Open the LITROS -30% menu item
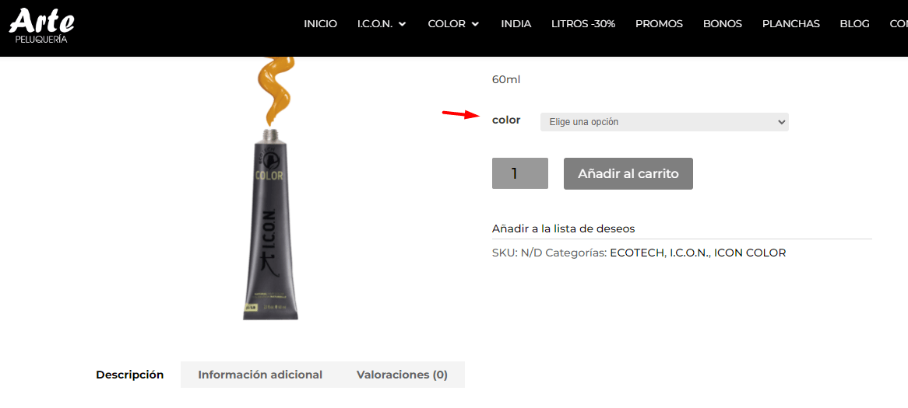This screenshot has height=408, width=908. tap(583, 23)
